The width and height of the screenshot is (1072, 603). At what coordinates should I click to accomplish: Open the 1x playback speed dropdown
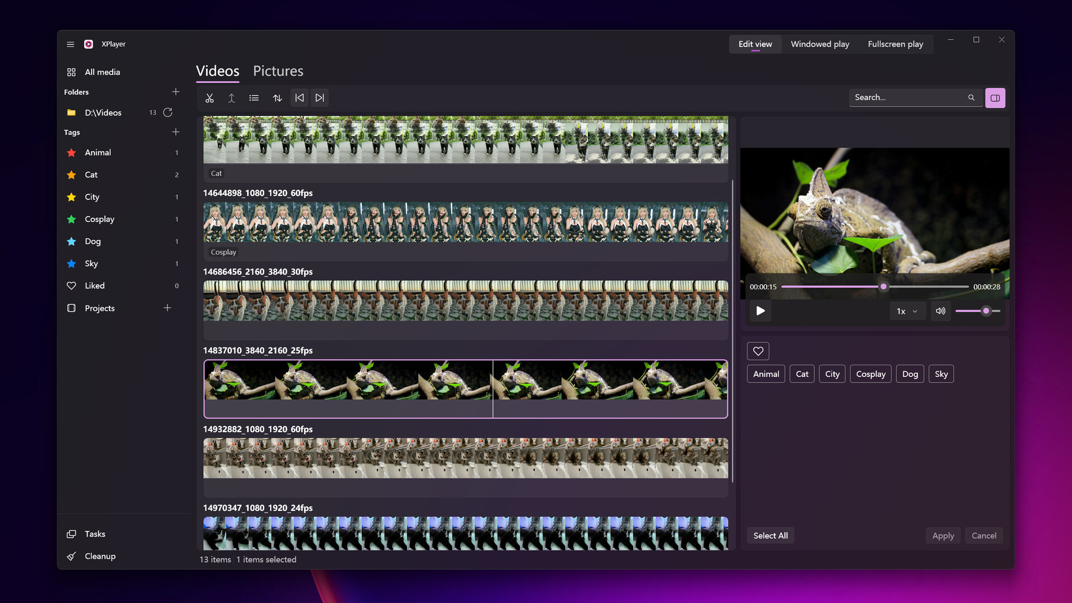click(907, 311)
